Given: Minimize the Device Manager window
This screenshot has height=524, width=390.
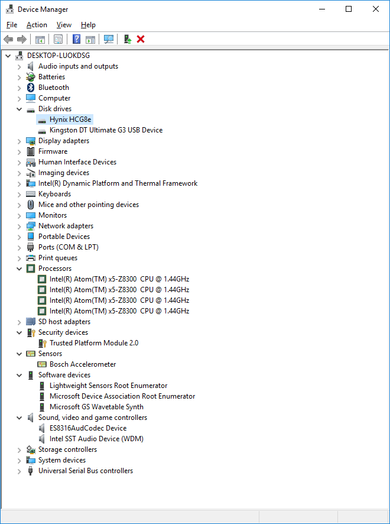Looking at the screenshot, I should (321, 9).
